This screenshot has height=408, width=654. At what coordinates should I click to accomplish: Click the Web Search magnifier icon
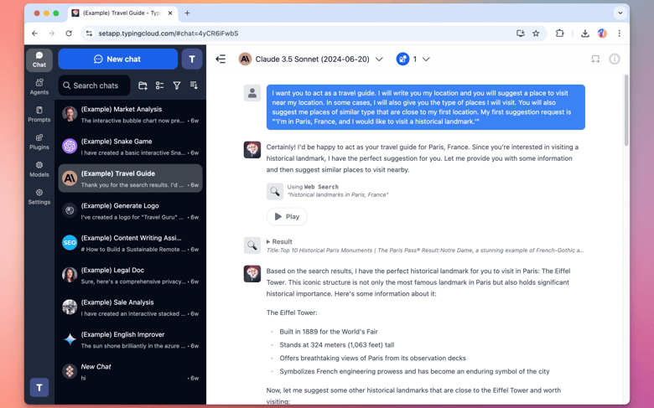[275, 191]
